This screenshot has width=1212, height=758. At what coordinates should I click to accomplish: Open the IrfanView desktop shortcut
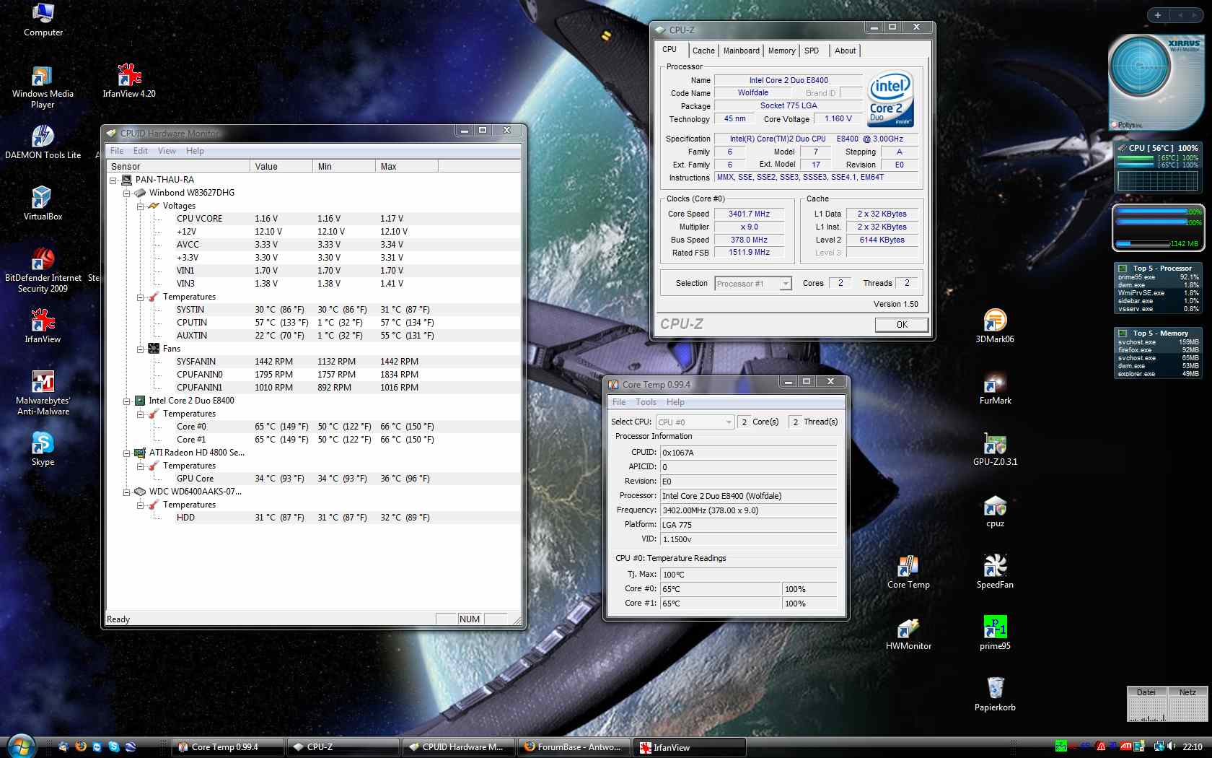pyautogui.click(x=43, y=326)
